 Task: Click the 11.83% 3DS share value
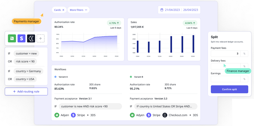(x=93, y=88)
